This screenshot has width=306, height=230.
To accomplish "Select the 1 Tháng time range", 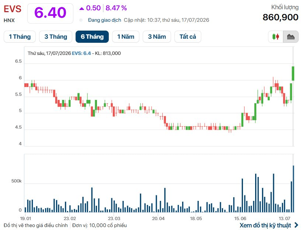I will (x=20, y=37).
